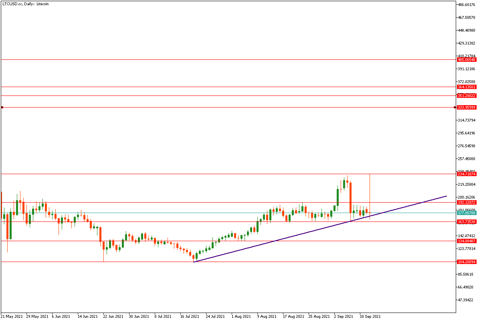
Task: Click the 134.88407 red price label
Action: click(467, 241)
